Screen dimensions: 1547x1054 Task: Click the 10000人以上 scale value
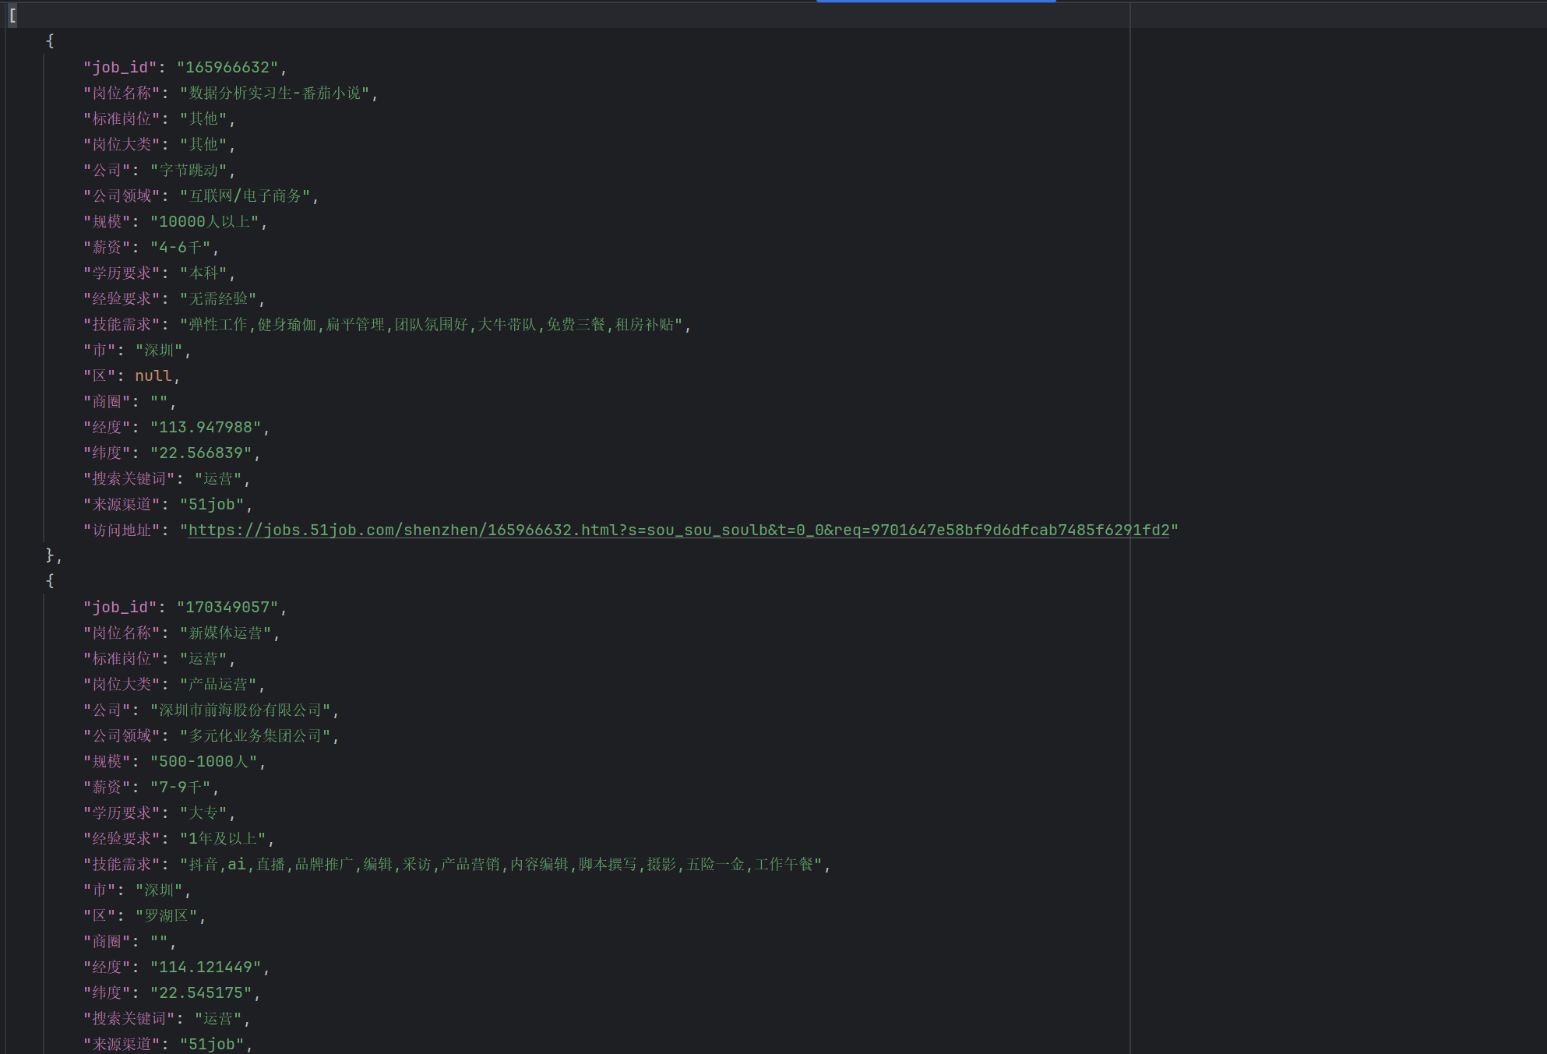pyautogui.click(x=204, y=221)
